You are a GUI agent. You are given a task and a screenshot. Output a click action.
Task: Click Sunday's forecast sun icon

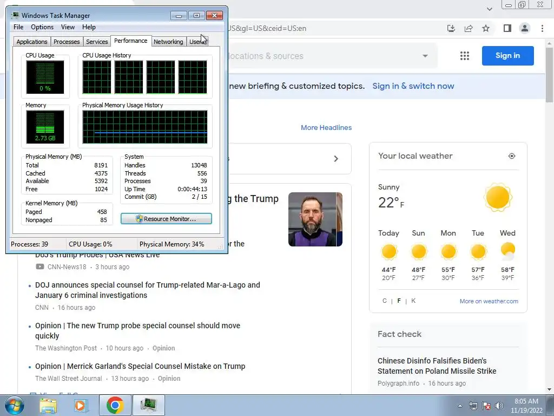point(419,252)
